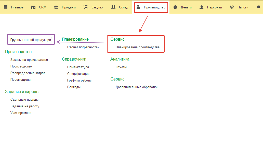Open Перемещения documents
Image resolution: width=263 pixels, height=150 pixels.
(21, 79)
